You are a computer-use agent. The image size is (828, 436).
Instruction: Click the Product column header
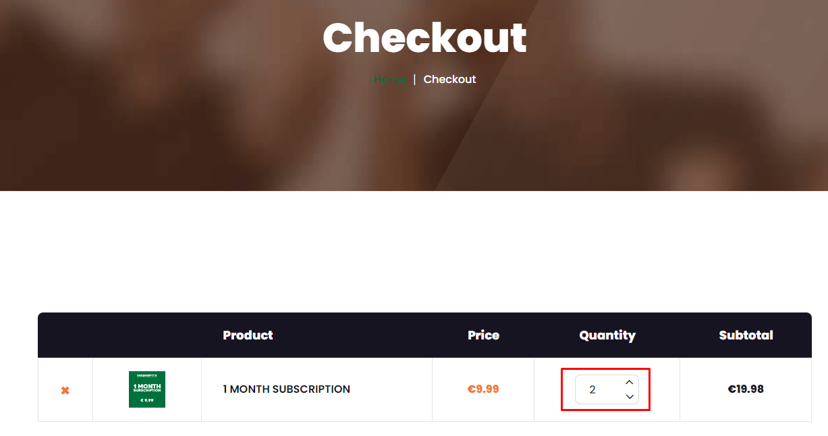click(x=248, y=335)
